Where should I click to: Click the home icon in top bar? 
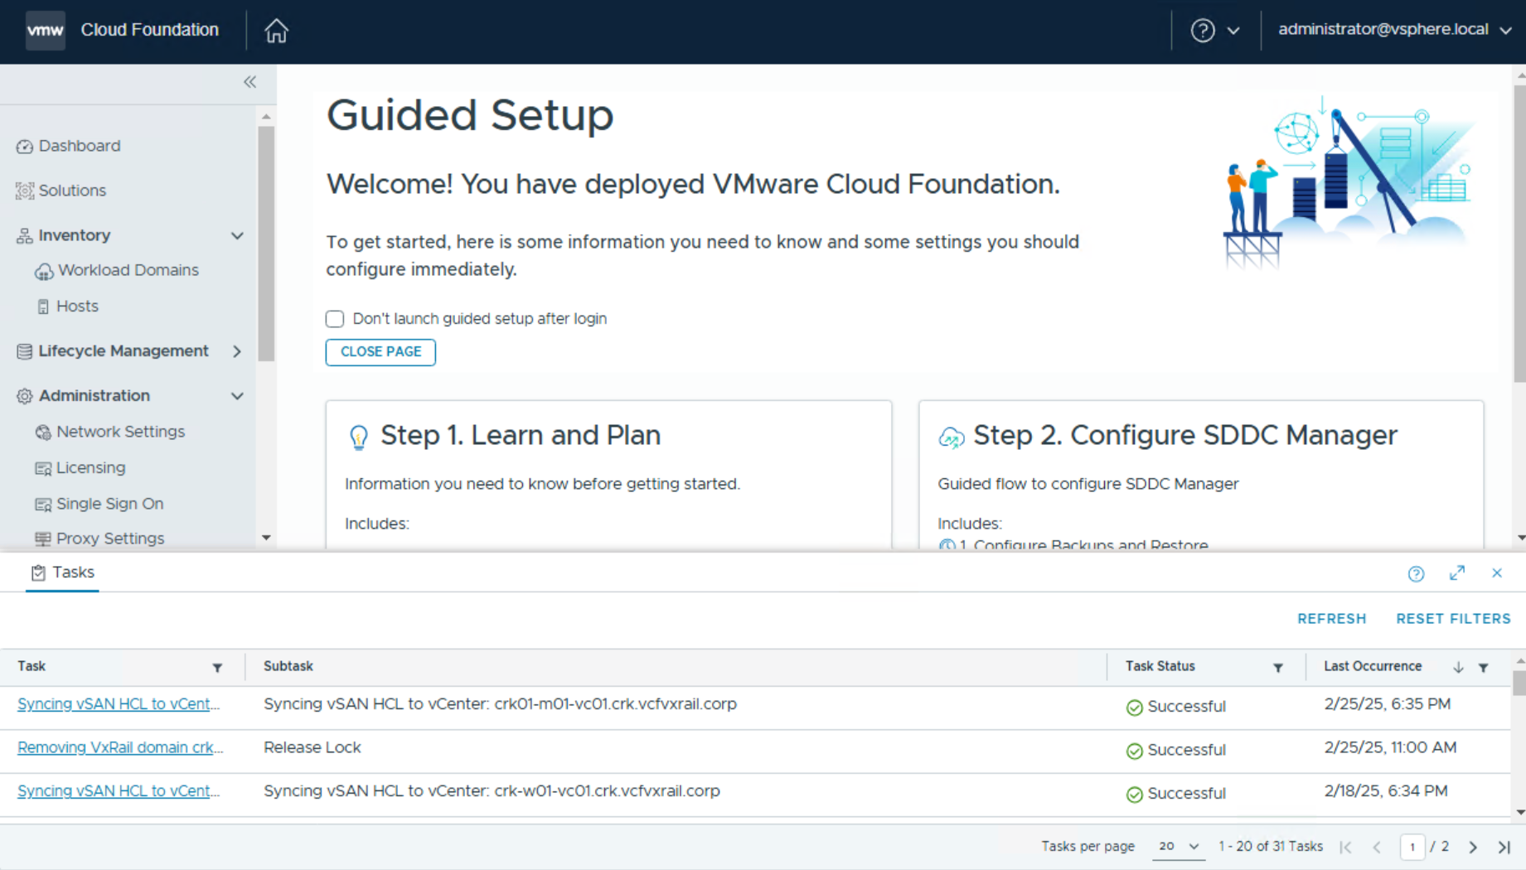pos(276,31)
